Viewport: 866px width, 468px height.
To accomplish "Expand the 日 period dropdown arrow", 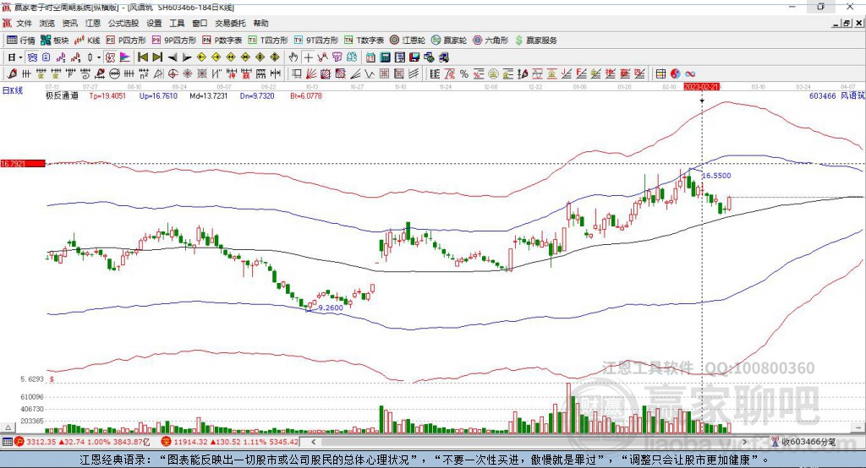I will 20,57.
